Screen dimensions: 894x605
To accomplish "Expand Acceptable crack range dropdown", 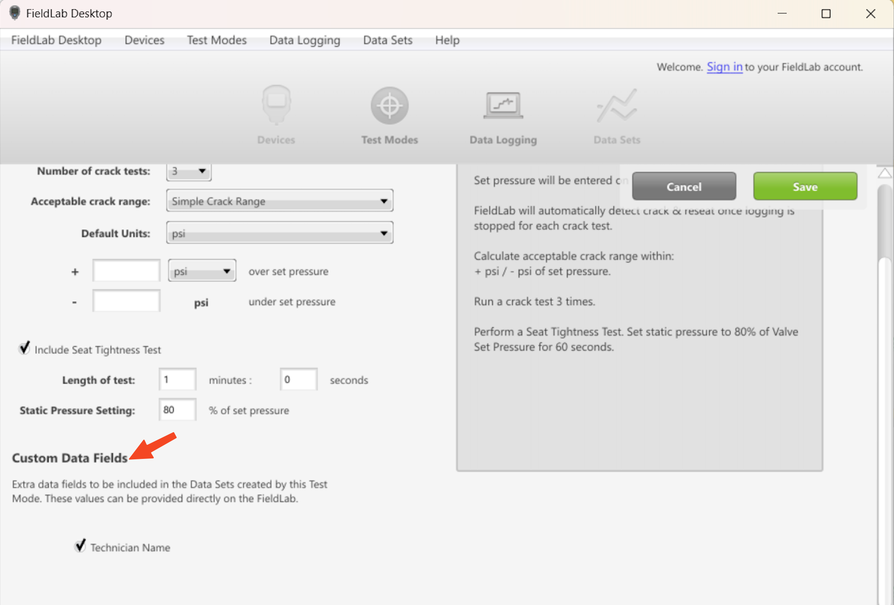I will pos(279,201).
